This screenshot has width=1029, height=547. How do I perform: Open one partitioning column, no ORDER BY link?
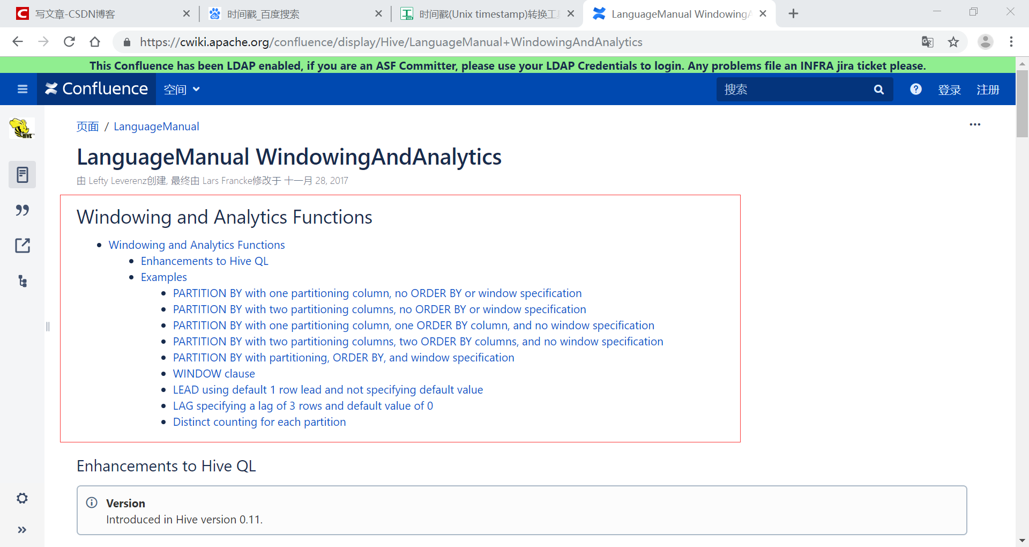tap(377, 293)
